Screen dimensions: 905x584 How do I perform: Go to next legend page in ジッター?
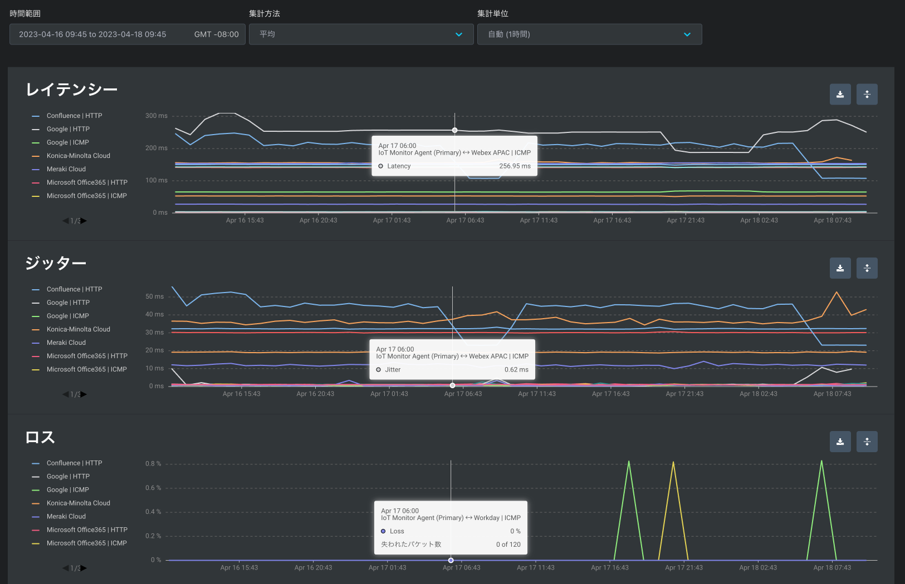pyautogui.click(x=84, y=394)
